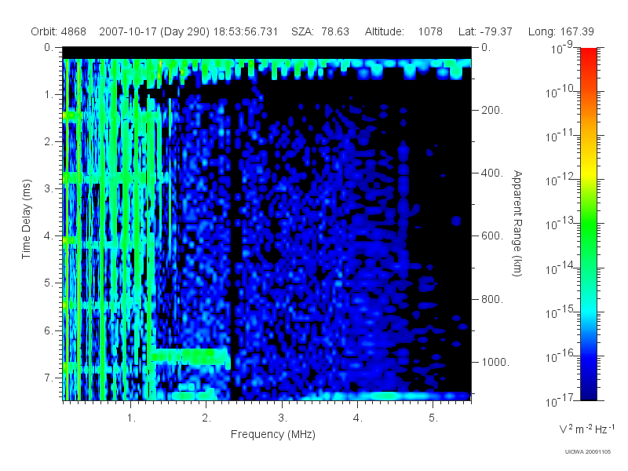628x471 pixels.
Task: Click the 'Long: 167.39' text
Action: 560,31
